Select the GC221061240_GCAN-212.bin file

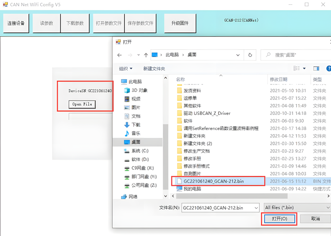[x=213, y=181]
